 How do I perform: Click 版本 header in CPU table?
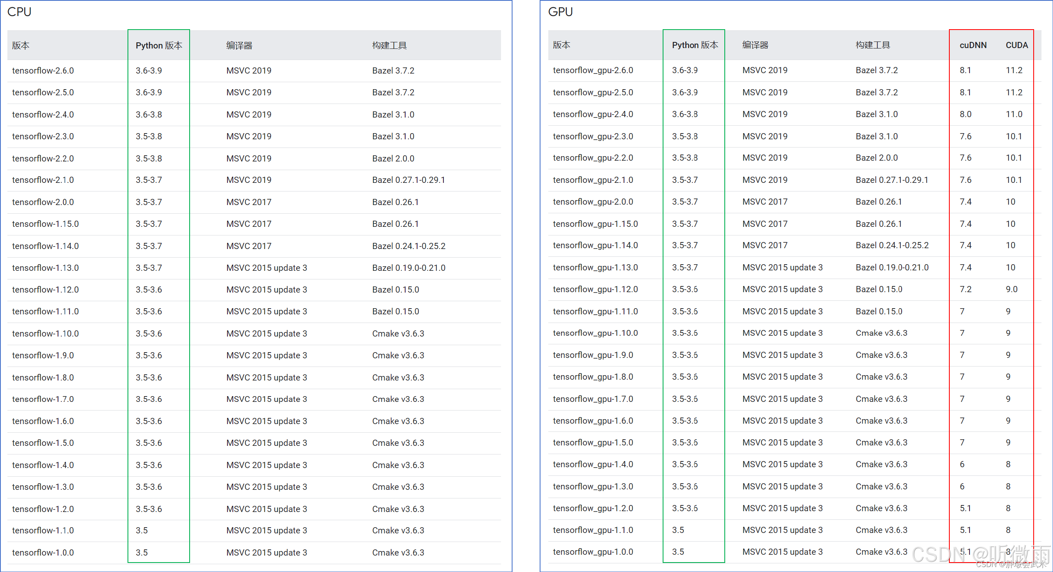[x=21, y=46]
